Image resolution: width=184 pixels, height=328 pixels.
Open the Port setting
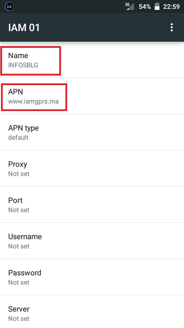pyautogui.click(x=92, y=205)
